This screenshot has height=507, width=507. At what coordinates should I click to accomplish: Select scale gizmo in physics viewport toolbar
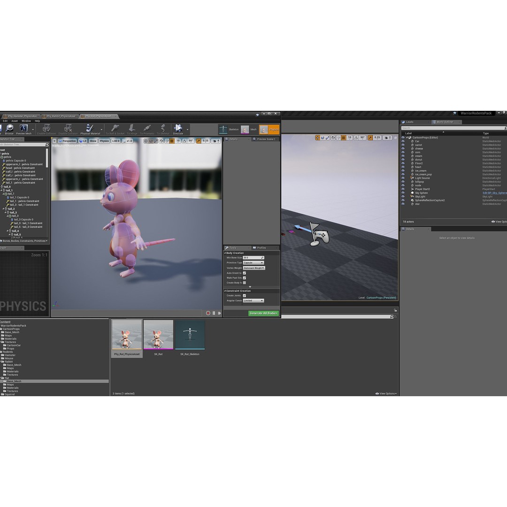click(x=155, y=141)
